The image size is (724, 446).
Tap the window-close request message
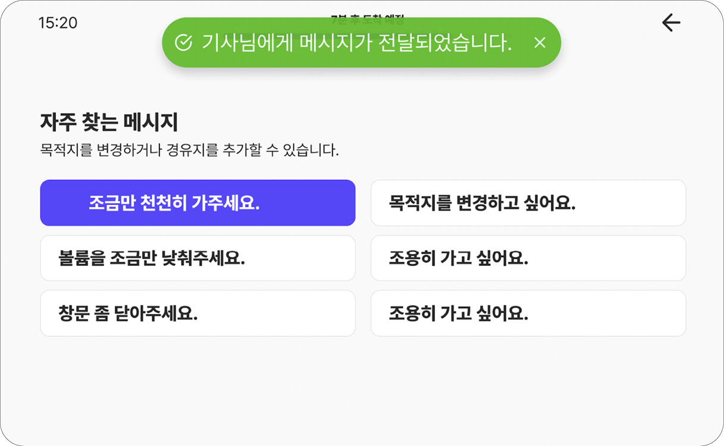tap(197, 313)
